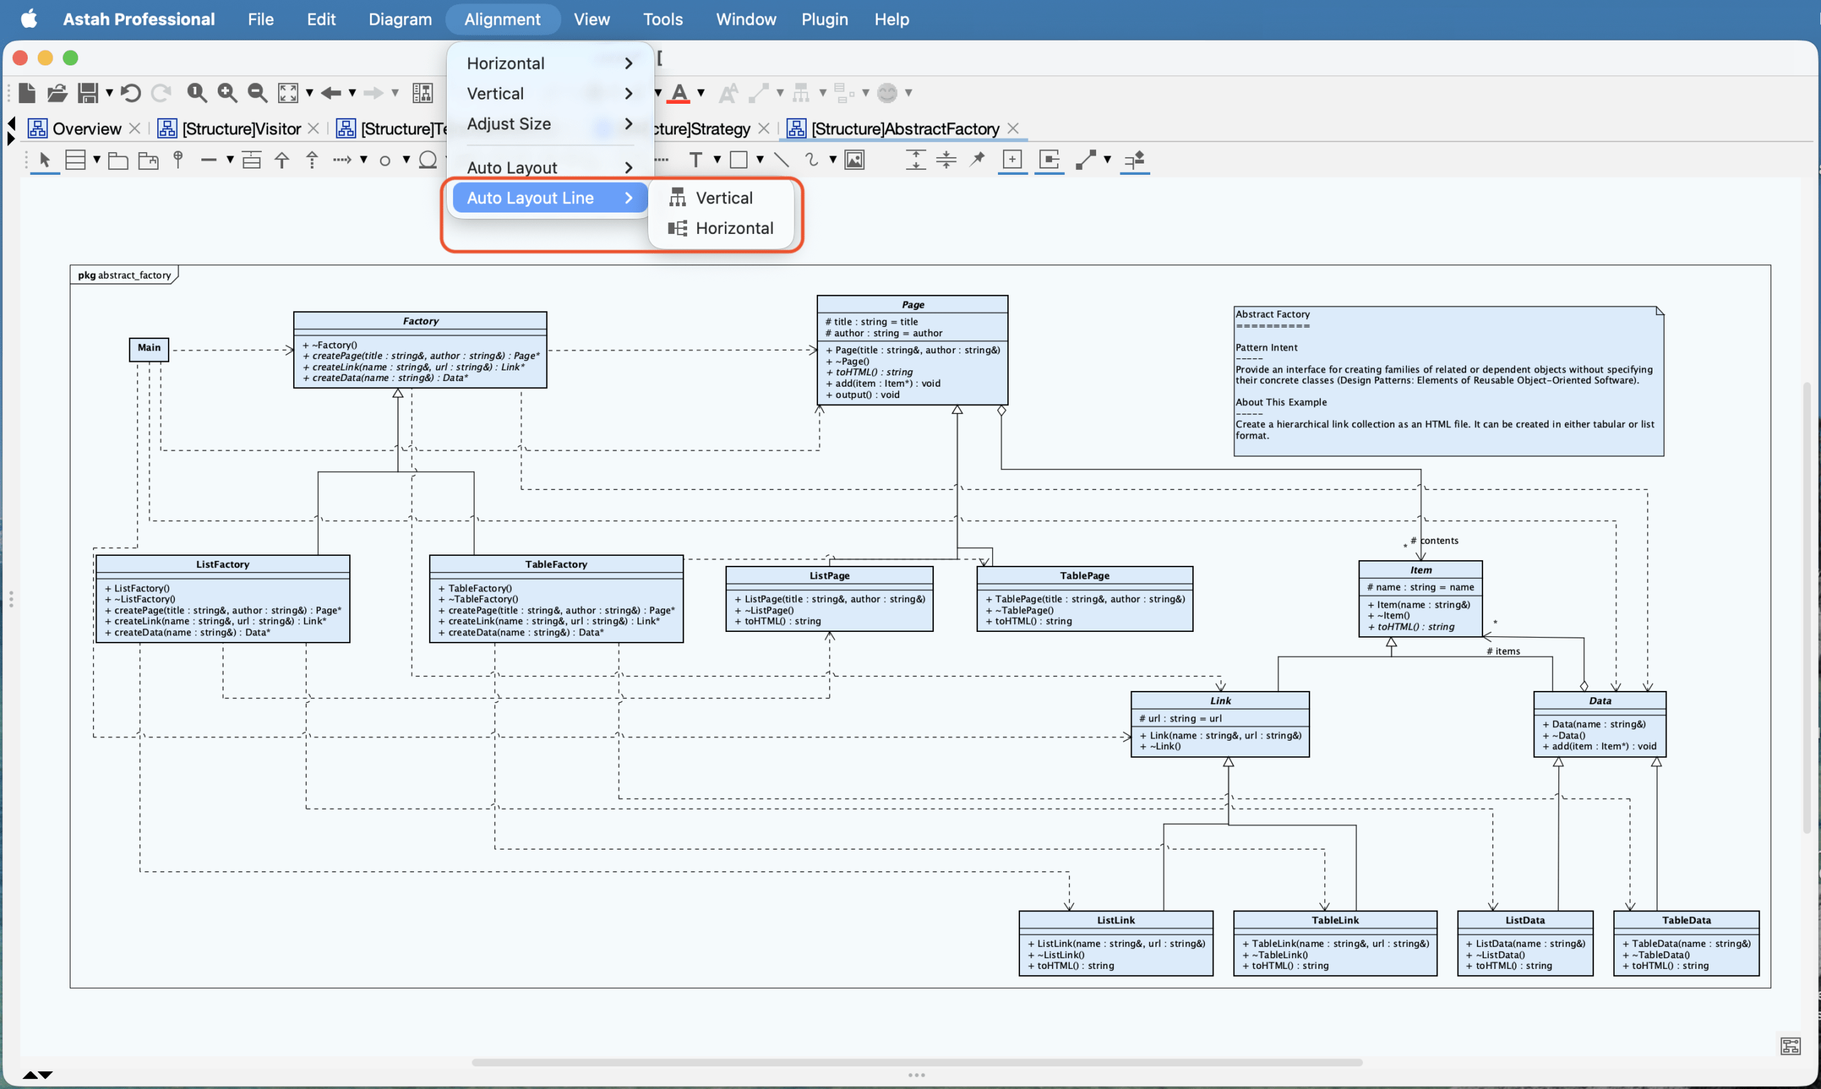This screenshot has height=1089, width=1821.
Task: Open diagram map icon at bottom-right
Action: click(x=1790, y=1046)
